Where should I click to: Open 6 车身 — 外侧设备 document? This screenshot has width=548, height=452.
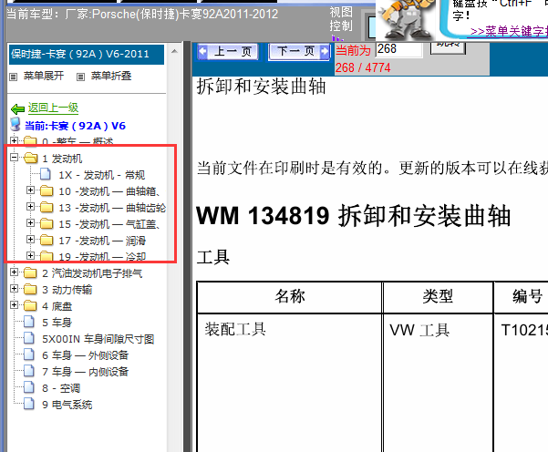(86, 355)
